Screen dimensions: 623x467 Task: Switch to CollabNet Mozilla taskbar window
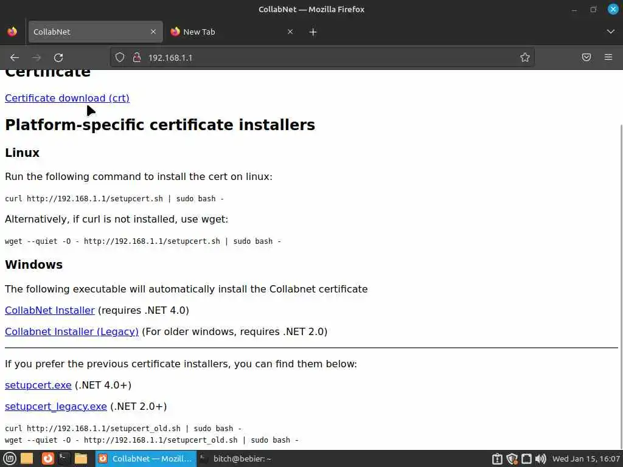point(145,458)
